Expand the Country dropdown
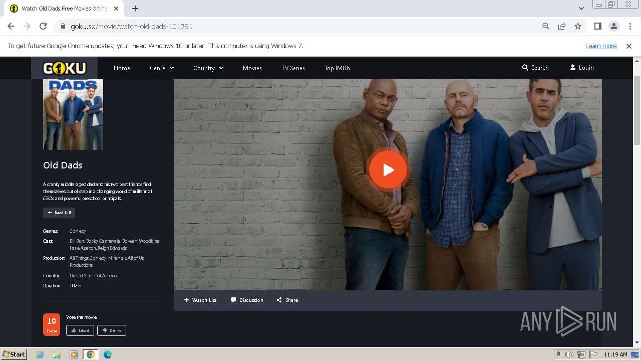The width and height of the screenshot is (641, 361). 208,68
